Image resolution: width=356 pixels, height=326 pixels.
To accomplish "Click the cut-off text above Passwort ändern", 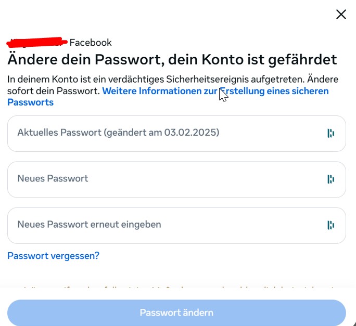I will click(177, 288).
